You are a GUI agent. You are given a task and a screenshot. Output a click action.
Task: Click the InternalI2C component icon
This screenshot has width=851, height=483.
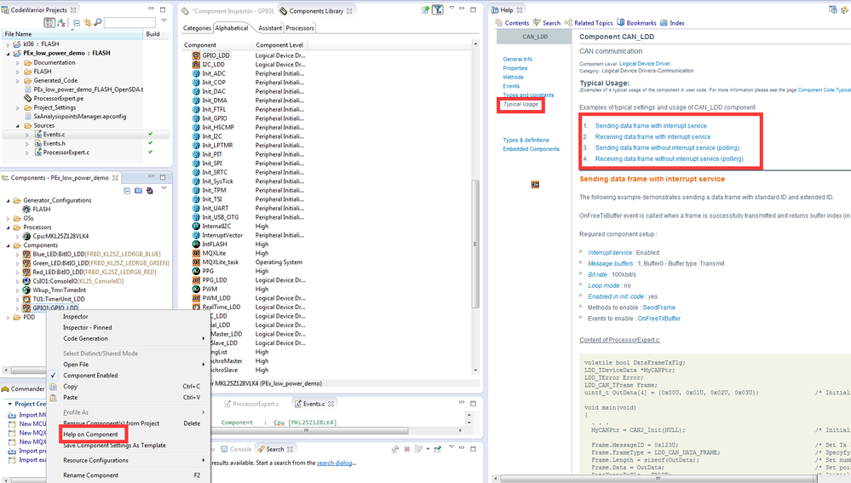pos(196,226)
